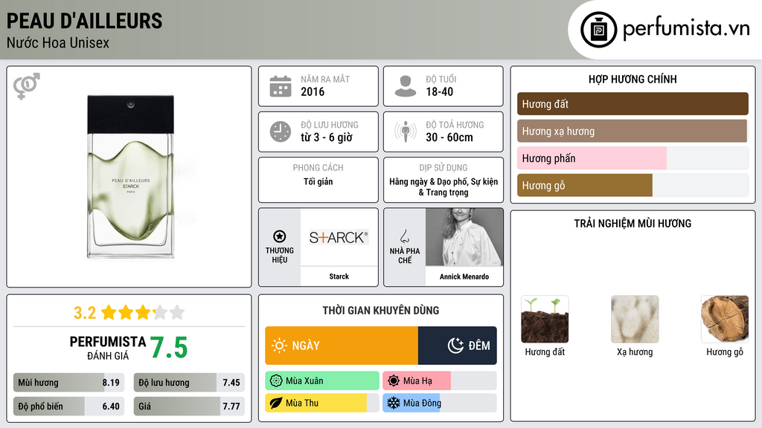The image size is (762, 428).
Task: Click the Hương gỗ wood thumbnail
Action: click(x=725, y=320)
